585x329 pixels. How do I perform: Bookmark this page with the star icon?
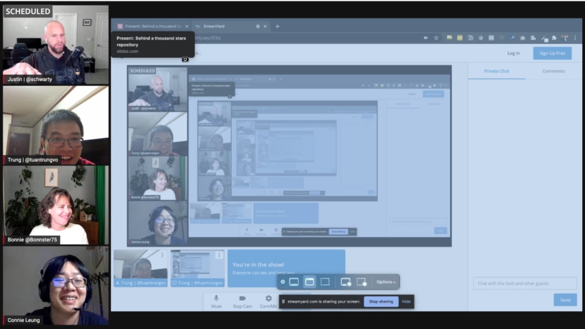coord(436,38)
